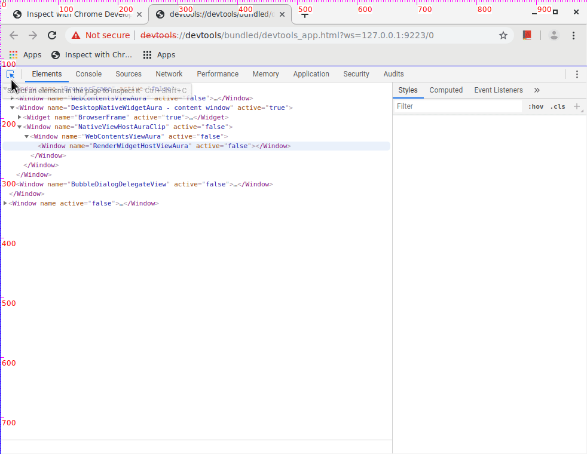
Task: Click the inspect element picker icon
Action: tap(10, 74)
